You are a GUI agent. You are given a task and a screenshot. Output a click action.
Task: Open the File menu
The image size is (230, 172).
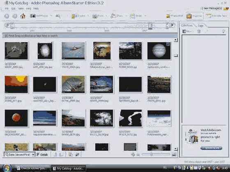[x=7, y=9]
